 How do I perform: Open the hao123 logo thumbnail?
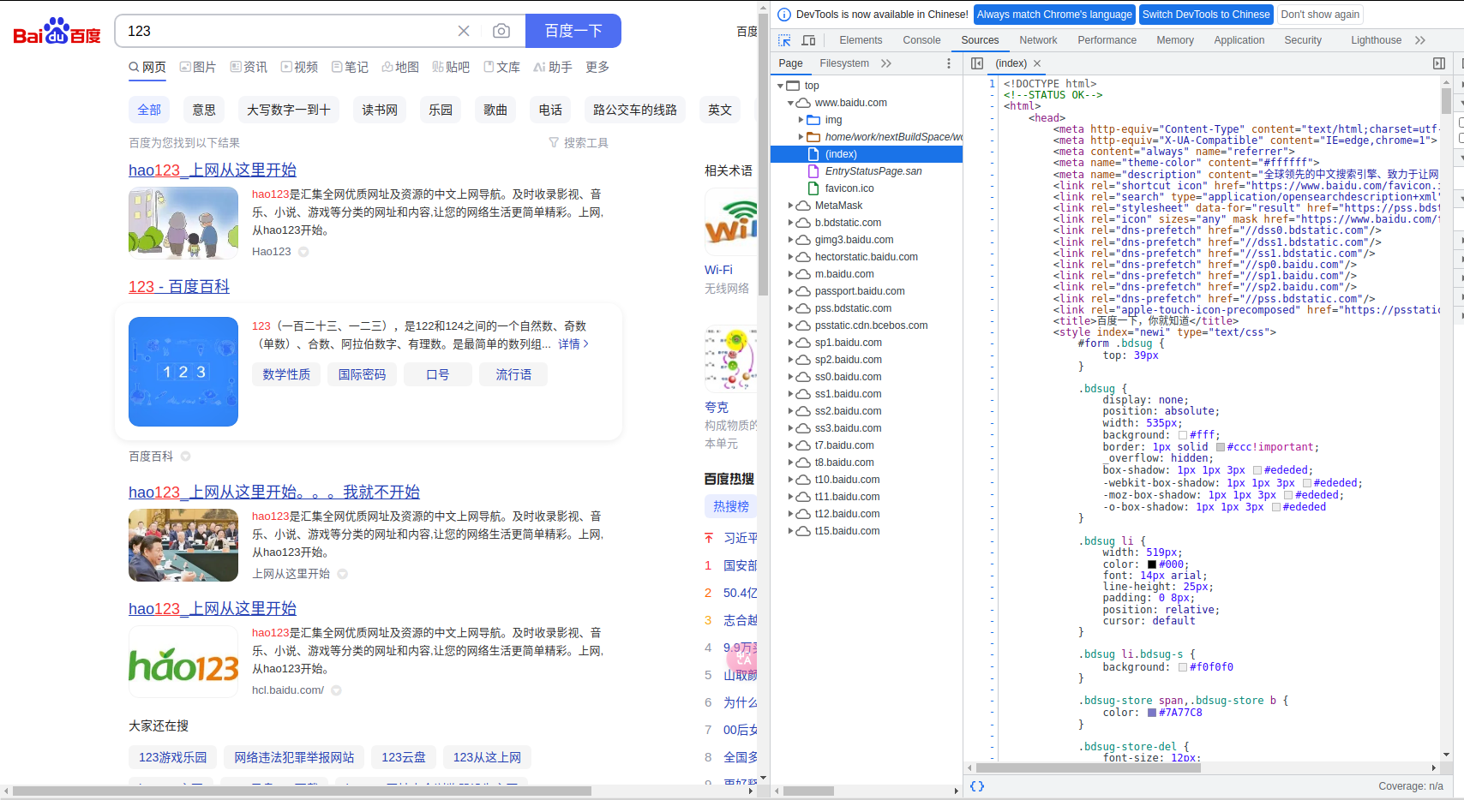183,661
